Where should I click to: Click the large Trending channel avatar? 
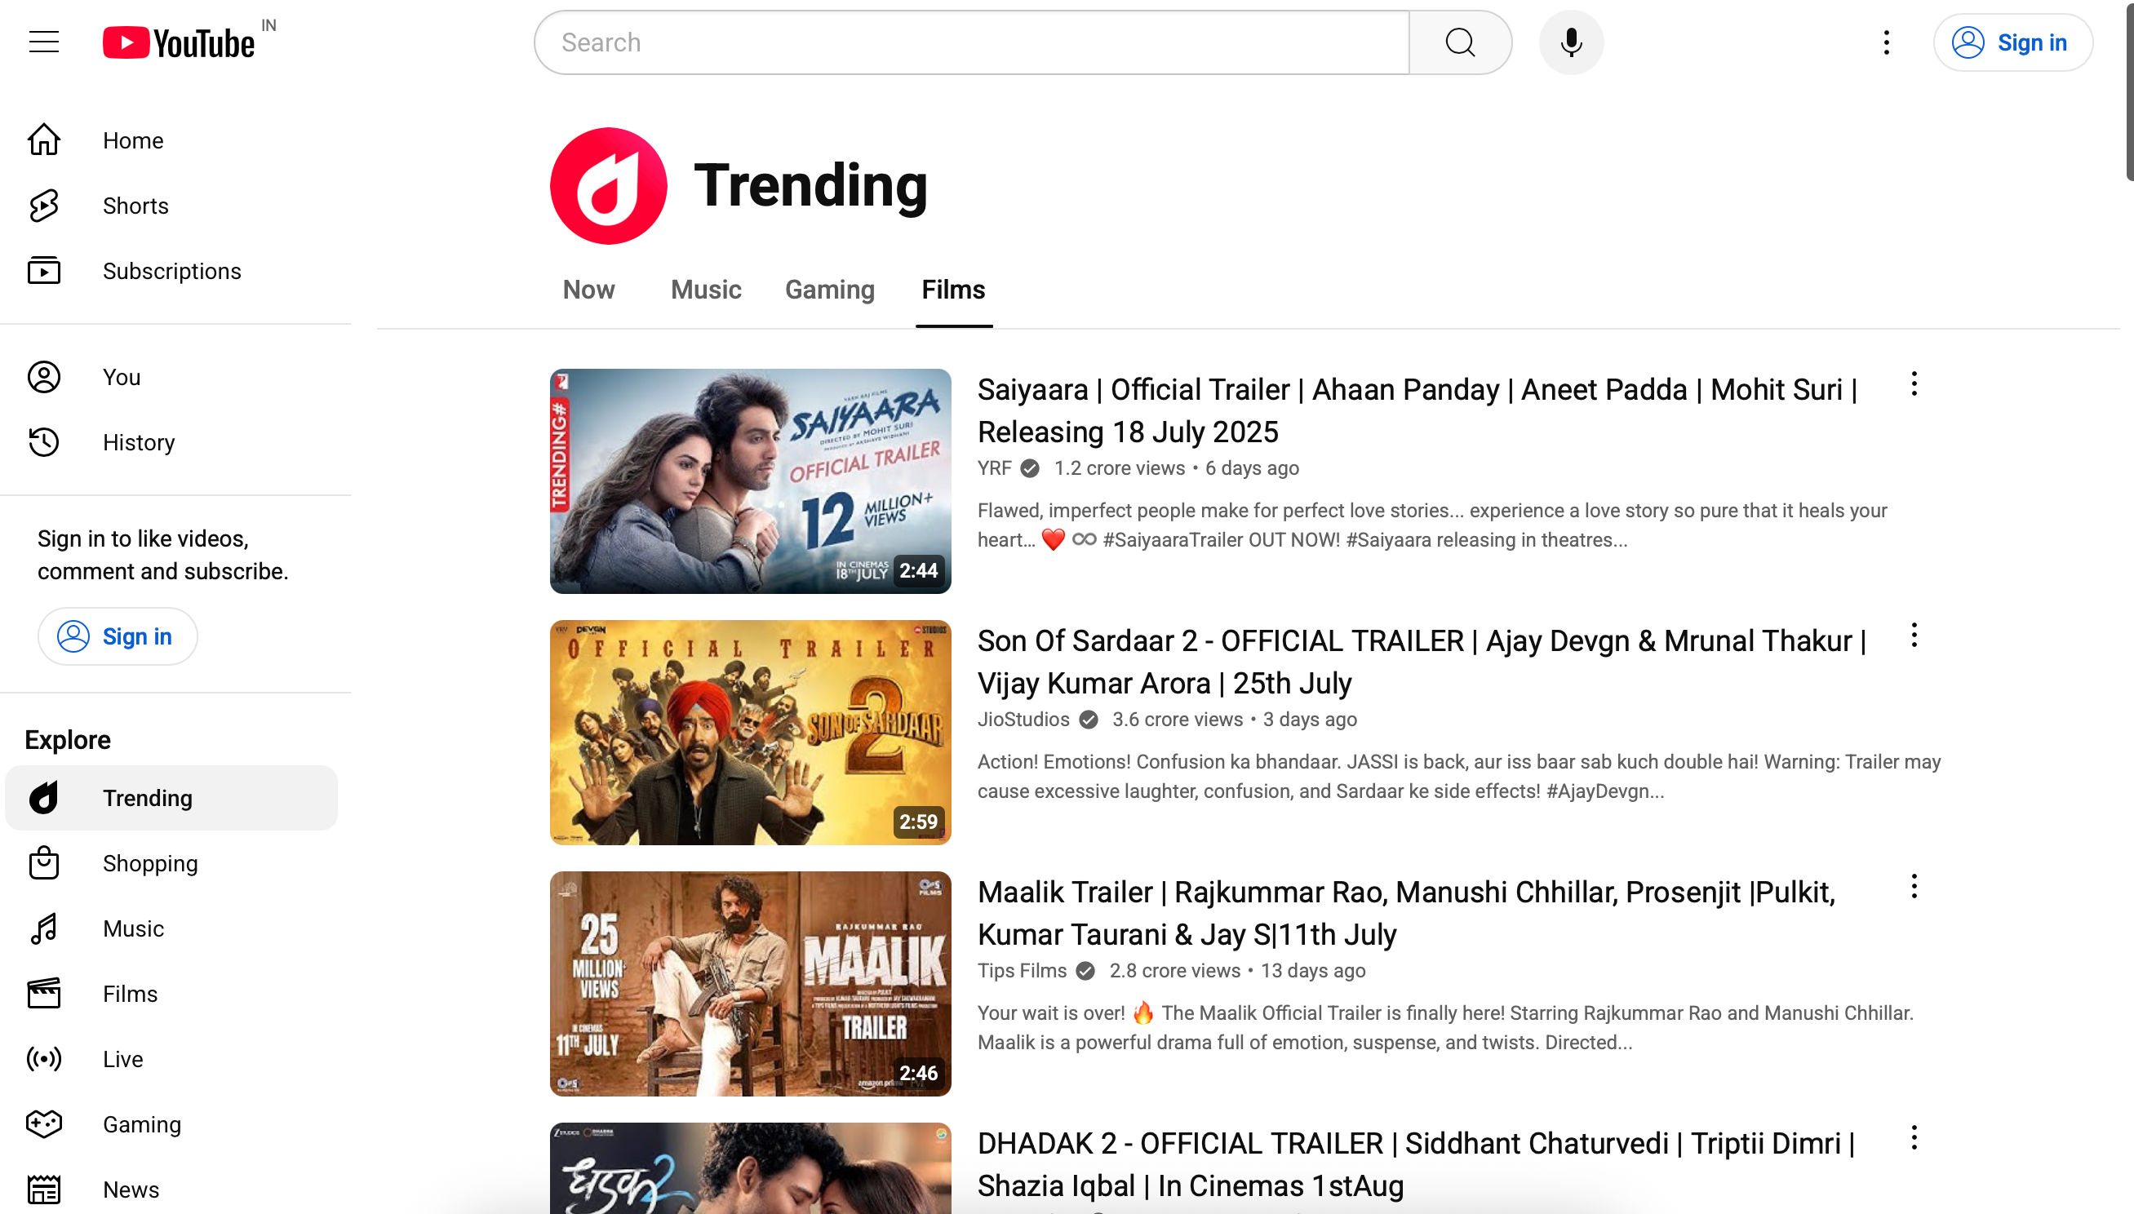608,186
